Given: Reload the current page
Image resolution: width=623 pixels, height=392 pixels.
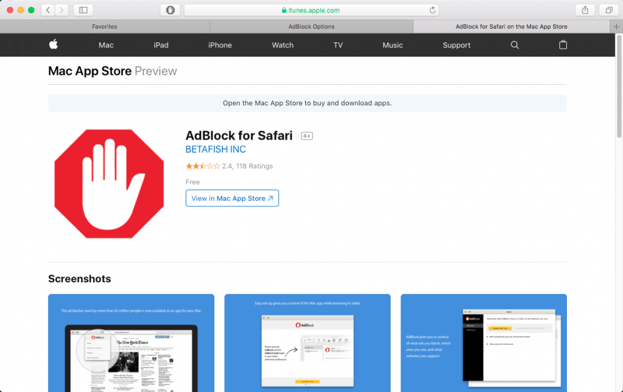Looking at the screenshot, I should [x=431, y=9].
